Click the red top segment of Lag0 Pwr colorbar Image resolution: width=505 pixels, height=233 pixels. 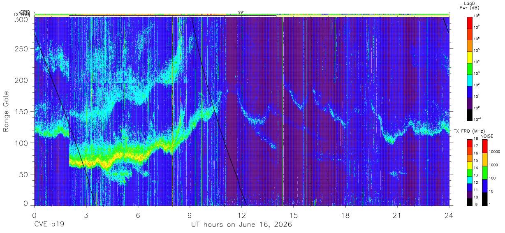pyautogui.click(x=470, y=22)
